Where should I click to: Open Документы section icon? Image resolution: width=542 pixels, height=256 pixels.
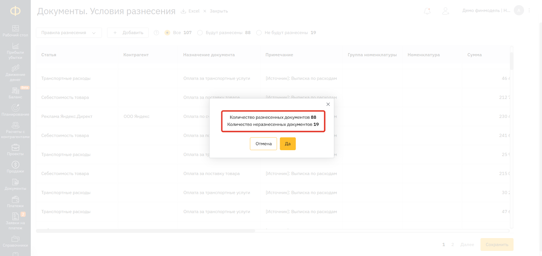pos(15,182)
